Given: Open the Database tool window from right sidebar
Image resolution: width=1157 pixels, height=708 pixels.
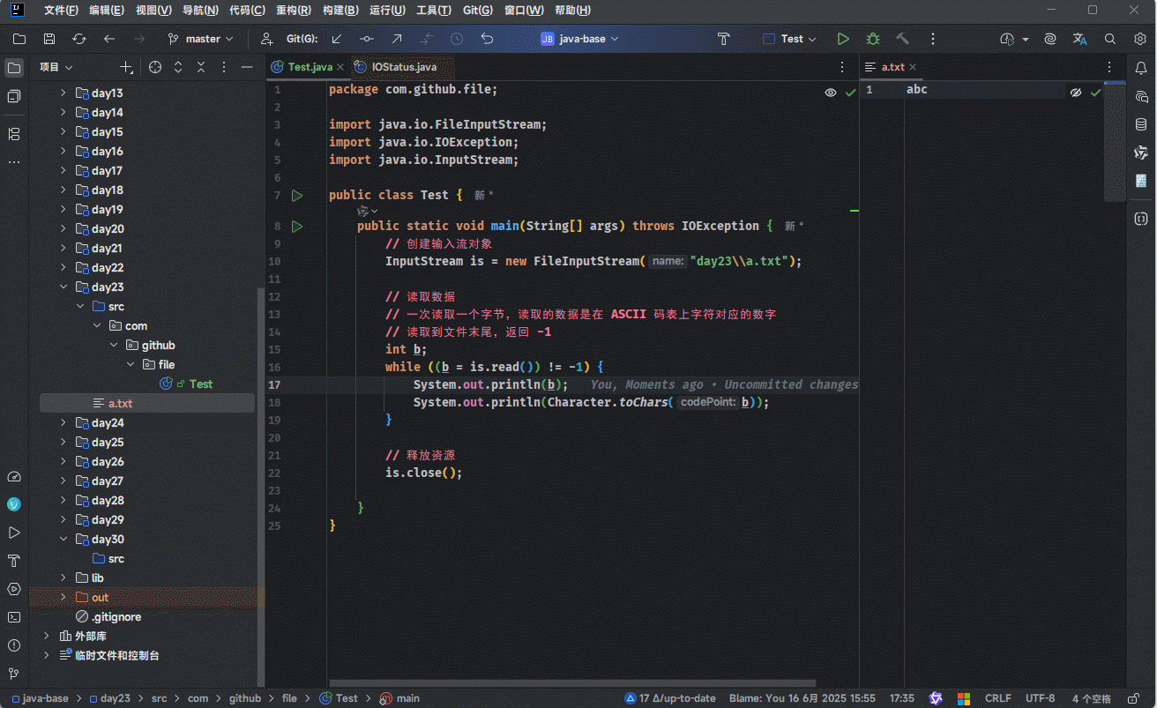Looking at the screenshot, I should tap(1141, 124).
